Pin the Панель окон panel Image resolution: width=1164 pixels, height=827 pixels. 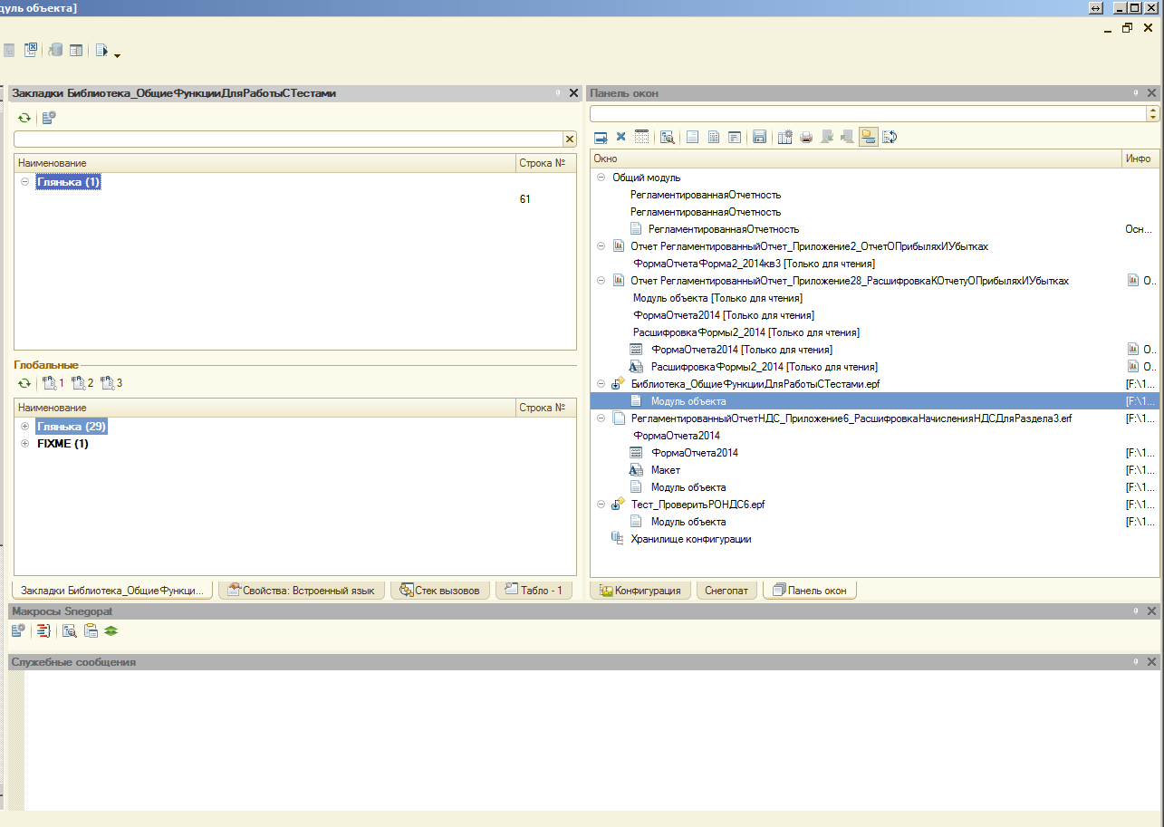click(x=1136, y=93)
